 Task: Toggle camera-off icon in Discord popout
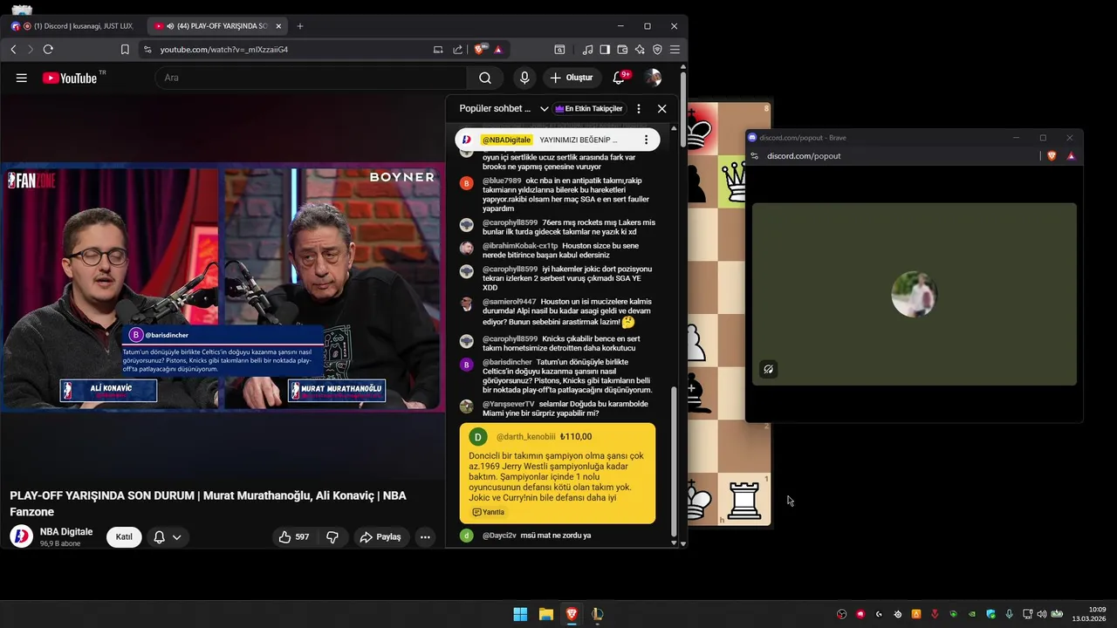coord(768,369)
